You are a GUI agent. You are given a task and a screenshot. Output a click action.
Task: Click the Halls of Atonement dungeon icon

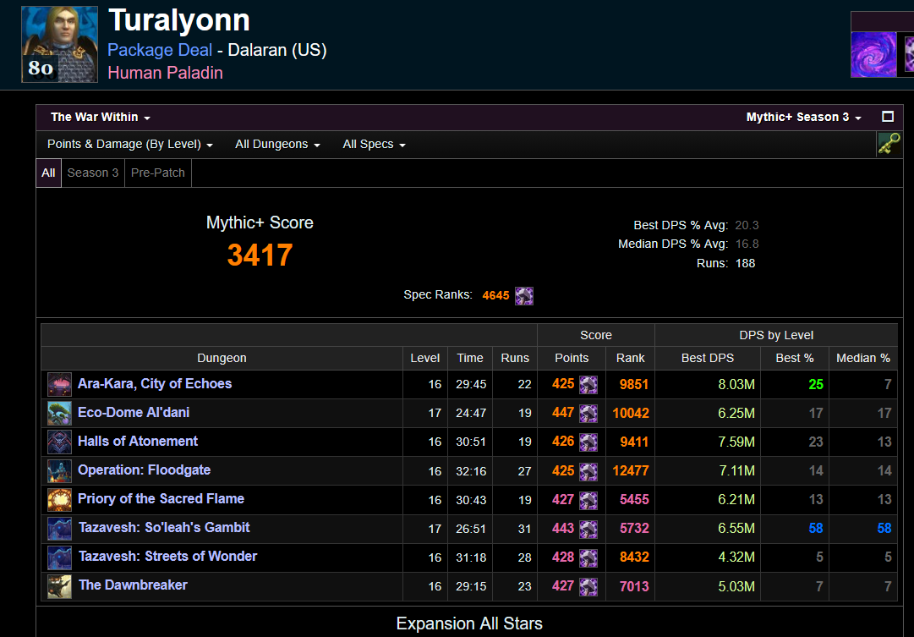click(x=59, y=442)
